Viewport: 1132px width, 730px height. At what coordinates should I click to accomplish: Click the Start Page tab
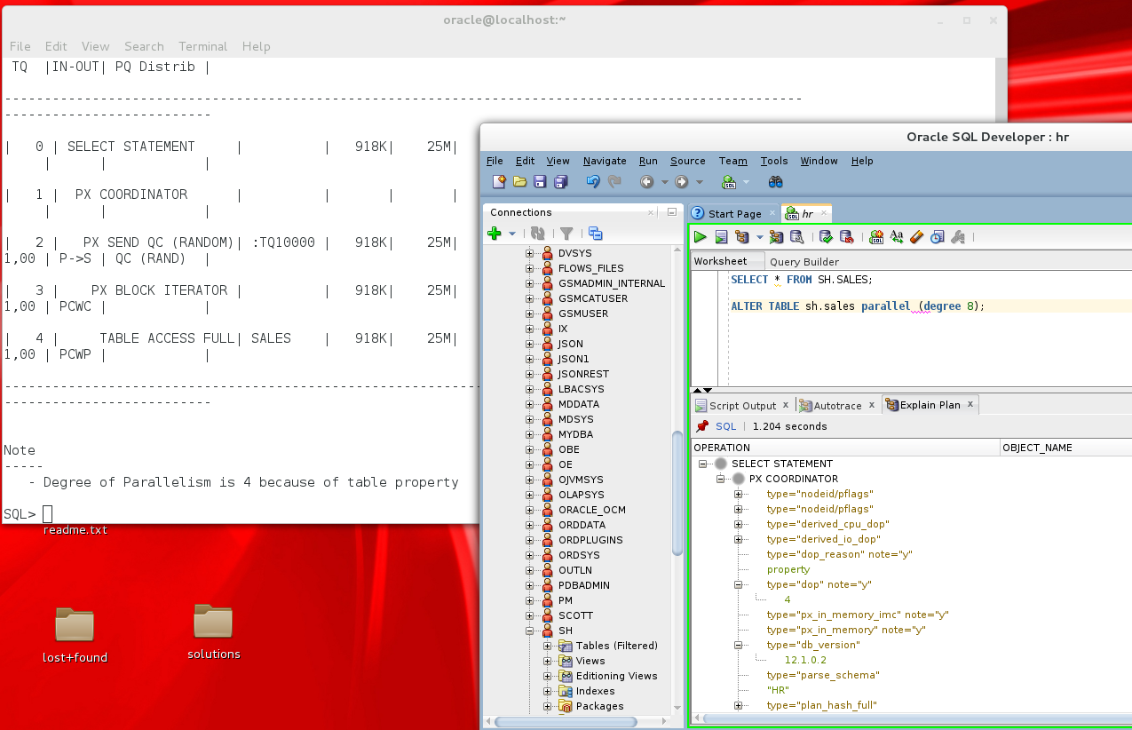click(733, 213)
